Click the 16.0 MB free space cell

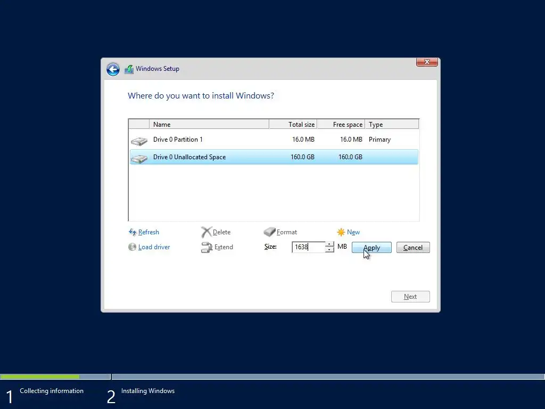pos(351,140)
